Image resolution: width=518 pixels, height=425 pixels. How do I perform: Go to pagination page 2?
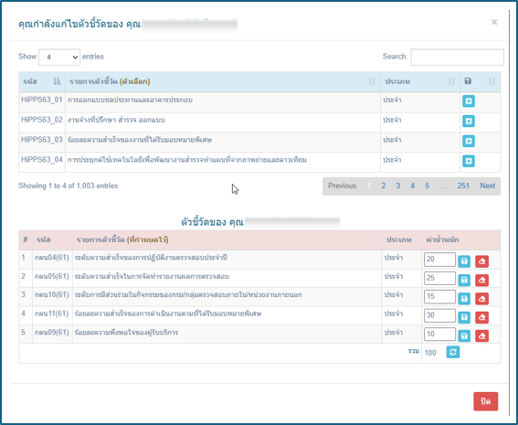pos(383,186)
